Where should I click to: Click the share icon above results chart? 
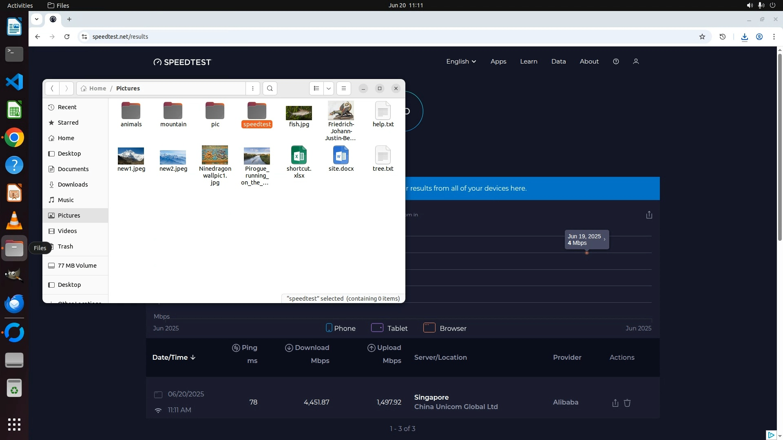click(x=649, y=215)
